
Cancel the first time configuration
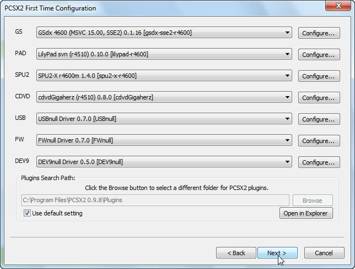(324, 253)
